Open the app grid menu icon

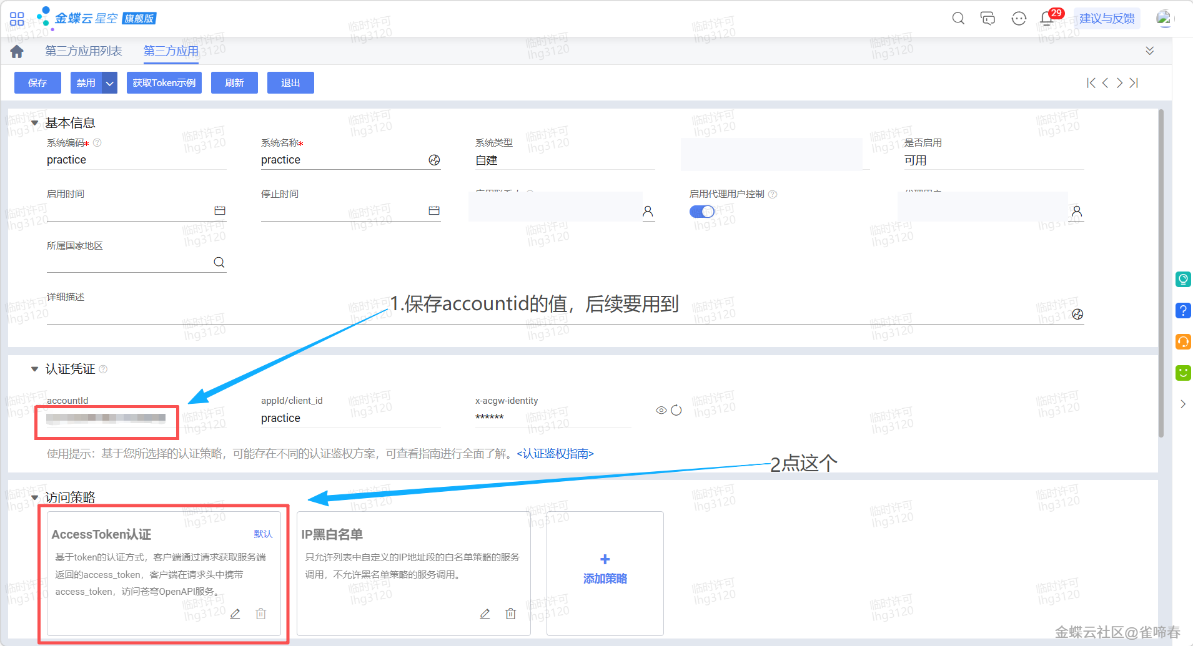pos(17,19)
